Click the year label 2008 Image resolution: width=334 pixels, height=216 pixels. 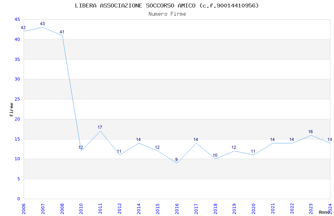[62, 209]
